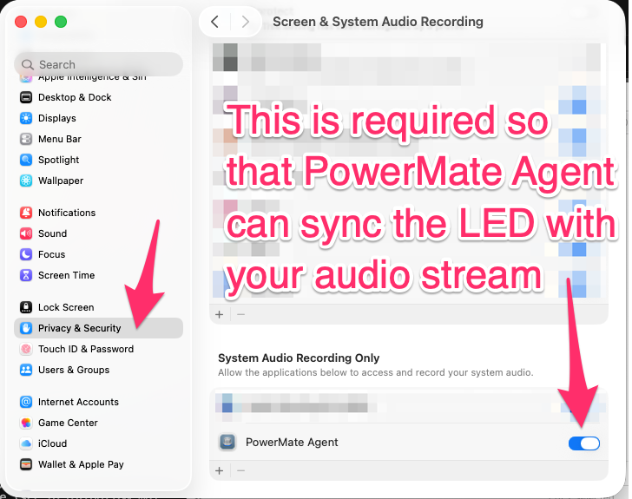
Task: Click the Displays sidebar icon
Action: [x=26, y=118]
